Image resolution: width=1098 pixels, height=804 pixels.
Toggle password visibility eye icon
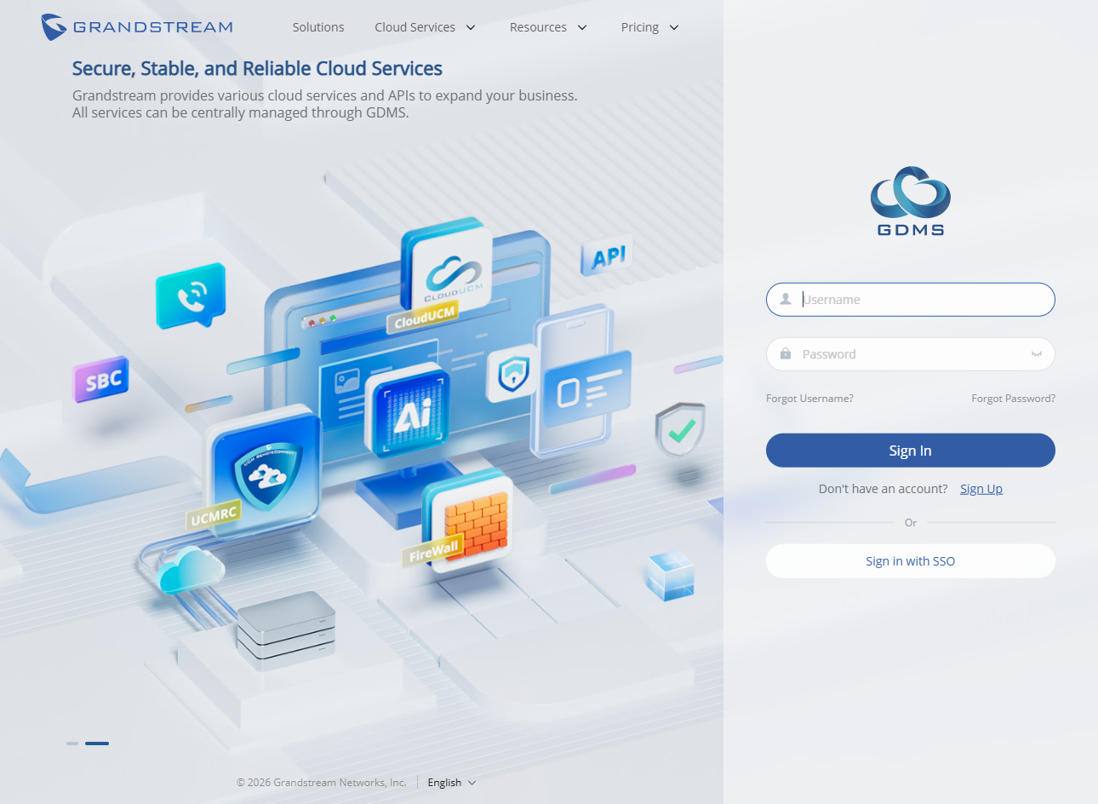1037,354
